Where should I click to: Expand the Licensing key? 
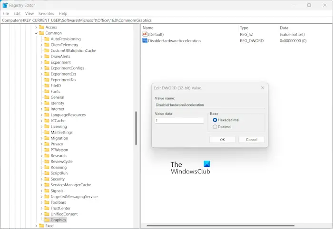(x=41, y=126)
